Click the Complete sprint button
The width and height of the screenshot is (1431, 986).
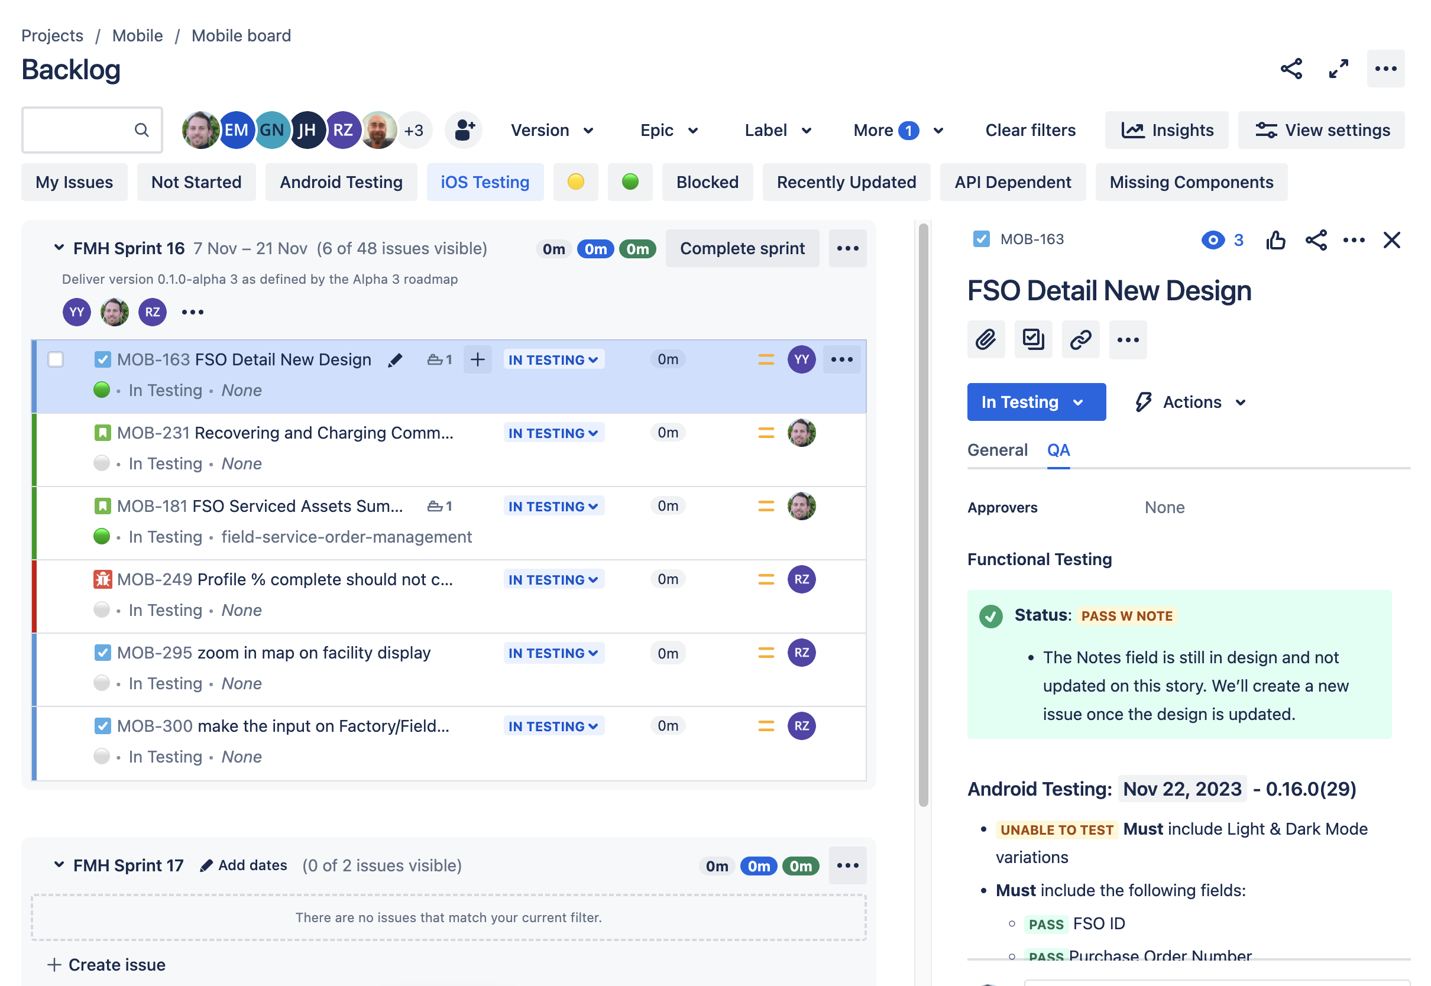coord(742,248)
